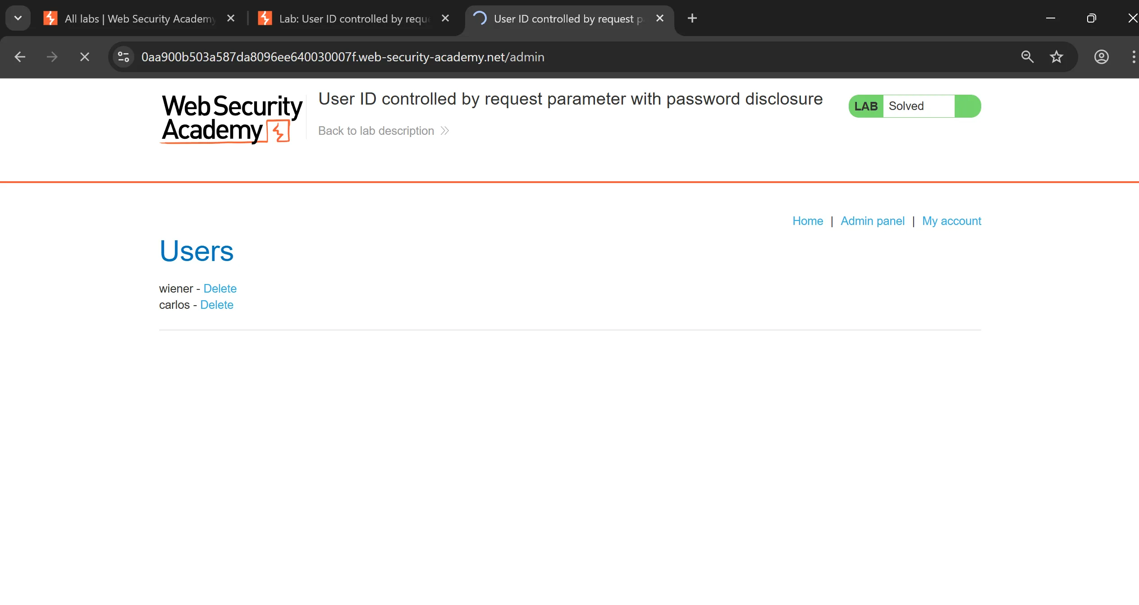Delete the wiener user

[x=220, y=289]
